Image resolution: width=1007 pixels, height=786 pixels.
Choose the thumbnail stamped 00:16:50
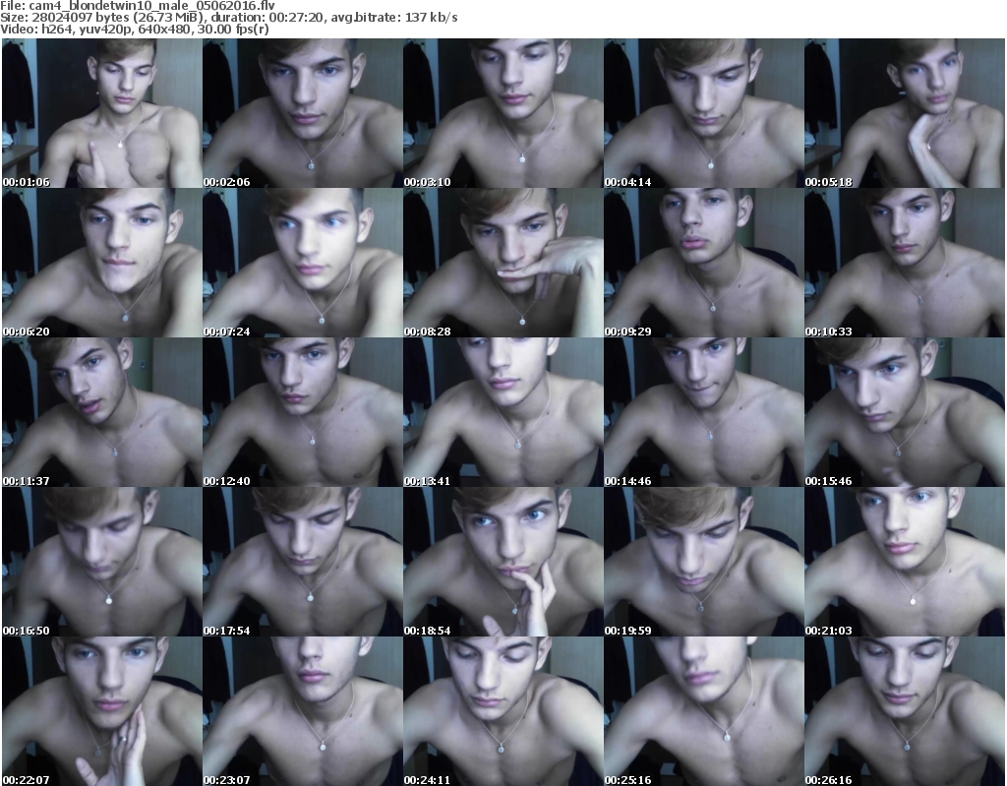[102, 562]
